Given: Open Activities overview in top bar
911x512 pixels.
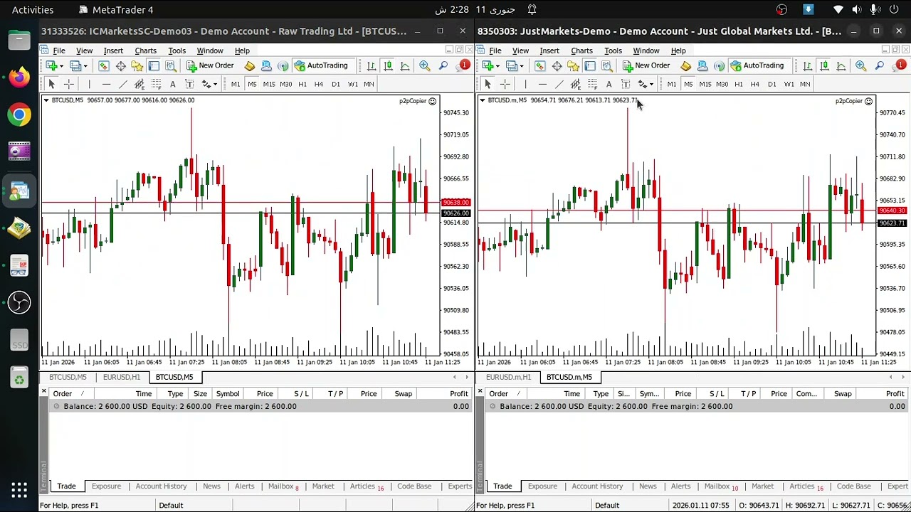Looking at the screenshot, I should tap(33, 9).
